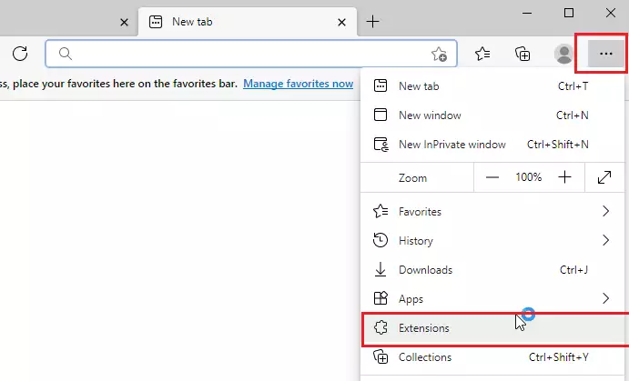
Task: Maximize the browser window
Action: tap(568, 13)
